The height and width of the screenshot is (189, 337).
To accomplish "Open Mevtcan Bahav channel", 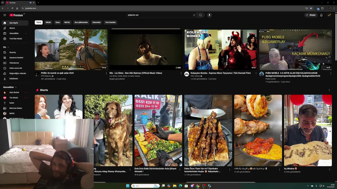I will [15, 108].
